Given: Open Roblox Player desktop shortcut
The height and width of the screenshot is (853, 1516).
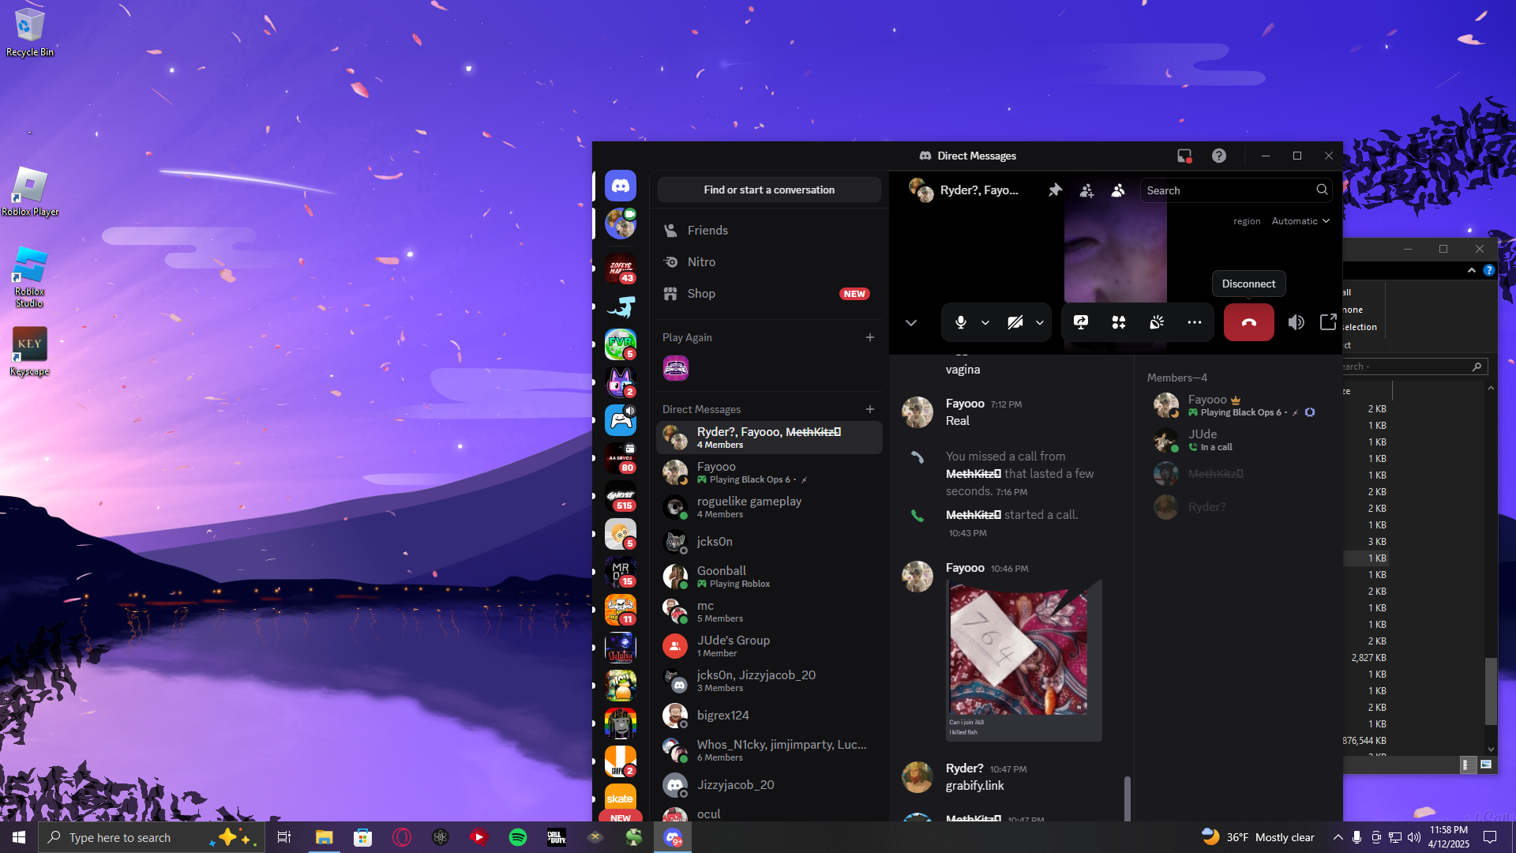Looking at the screenshot, I should point(30,191).
